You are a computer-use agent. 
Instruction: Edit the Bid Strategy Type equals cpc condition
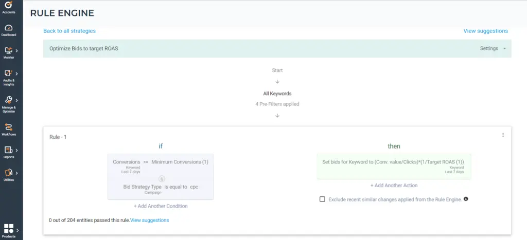pyautogui.click(x=161, y=187)
